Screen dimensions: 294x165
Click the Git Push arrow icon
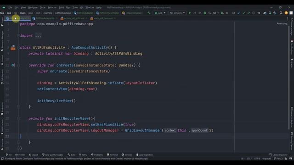pyautogui.click(x=249, y=13)
